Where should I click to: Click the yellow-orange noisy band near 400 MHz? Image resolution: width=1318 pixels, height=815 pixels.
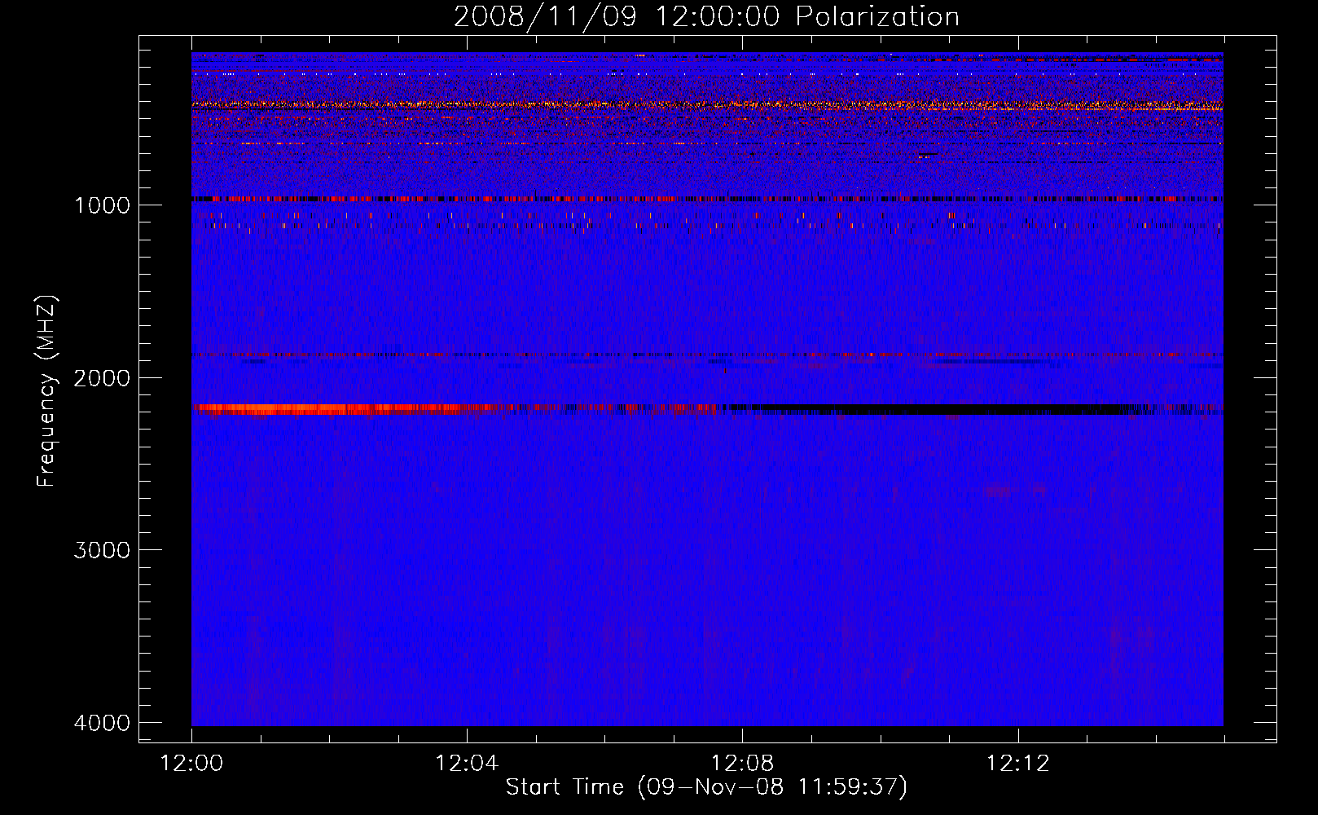click(x=707, y=105)
